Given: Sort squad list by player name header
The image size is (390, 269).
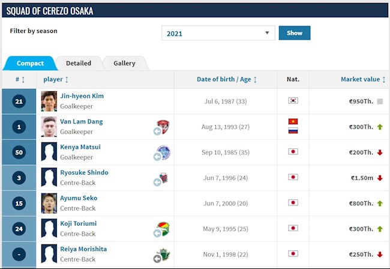Looking at the screenshot, I should (56, 79).
